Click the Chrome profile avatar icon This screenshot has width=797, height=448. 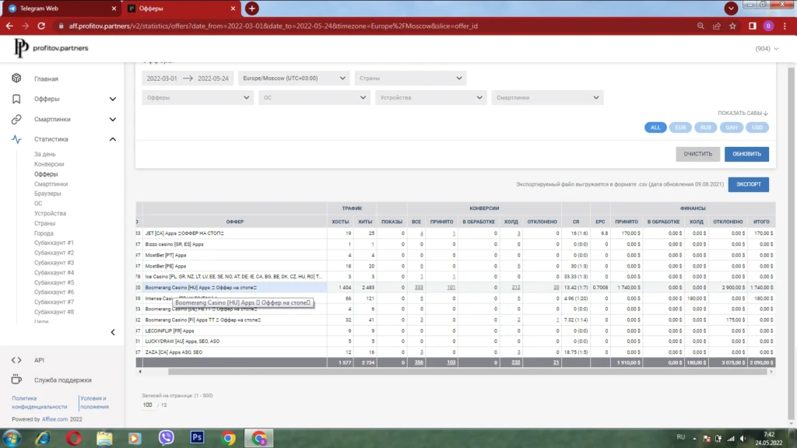pos(768,26)
